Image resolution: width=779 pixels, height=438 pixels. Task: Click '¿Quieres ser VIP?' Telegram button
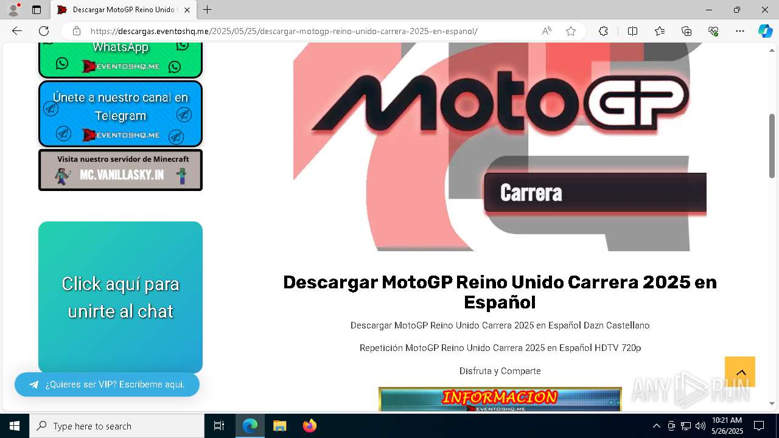point(107,384)
